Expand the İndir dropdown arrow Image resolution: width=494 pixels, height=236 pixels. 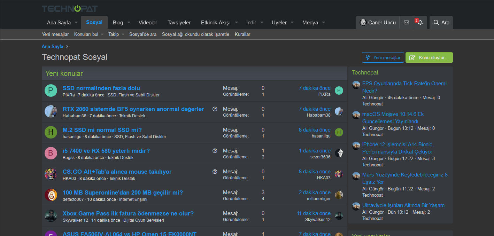pyautogui.click(x=262, y=23)
